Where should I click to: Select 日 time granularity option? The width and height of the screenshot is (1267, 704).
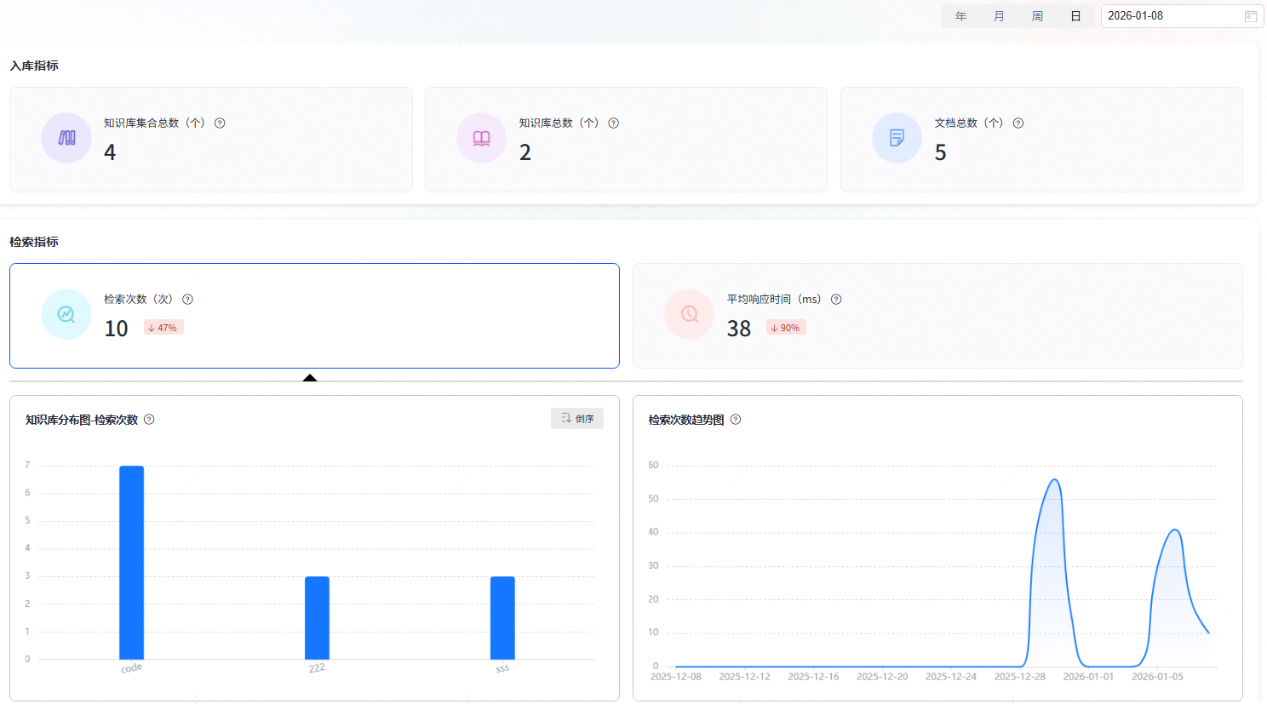pyautogui.click(x=1075, y=16)
